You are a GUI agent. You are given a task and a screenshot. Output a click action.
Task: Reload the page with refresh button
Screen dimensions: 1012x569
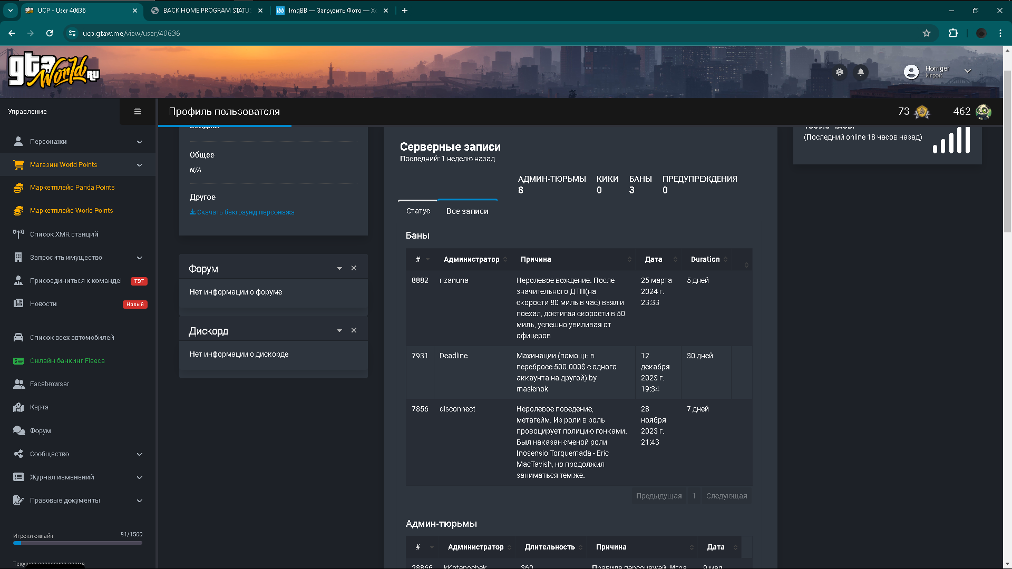[50, 33]
